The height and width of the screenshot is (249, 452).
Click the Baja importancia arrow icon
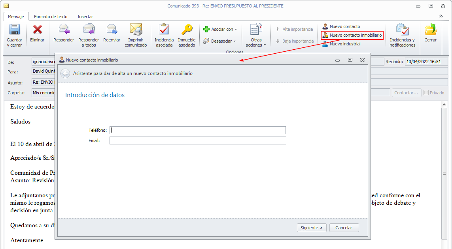[x=278, y=41]
